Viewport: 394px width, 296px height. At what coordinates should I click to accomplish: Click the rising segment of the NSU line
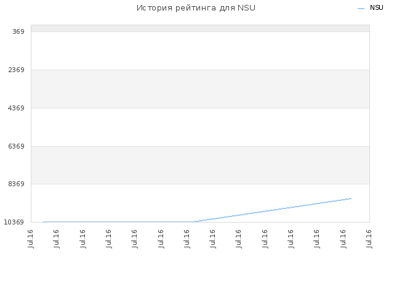coord(272,210)
